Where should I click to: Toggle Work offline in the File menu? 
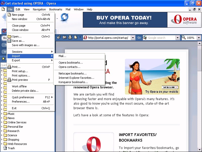pos(31,86)
